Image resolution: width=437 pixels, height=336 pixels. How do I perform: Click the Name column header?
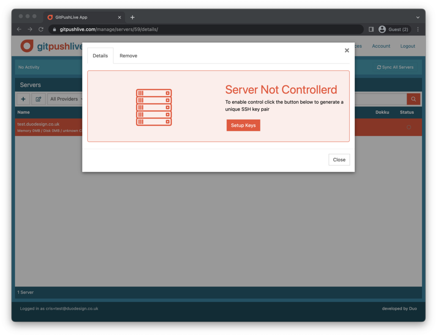pos(23,112)
